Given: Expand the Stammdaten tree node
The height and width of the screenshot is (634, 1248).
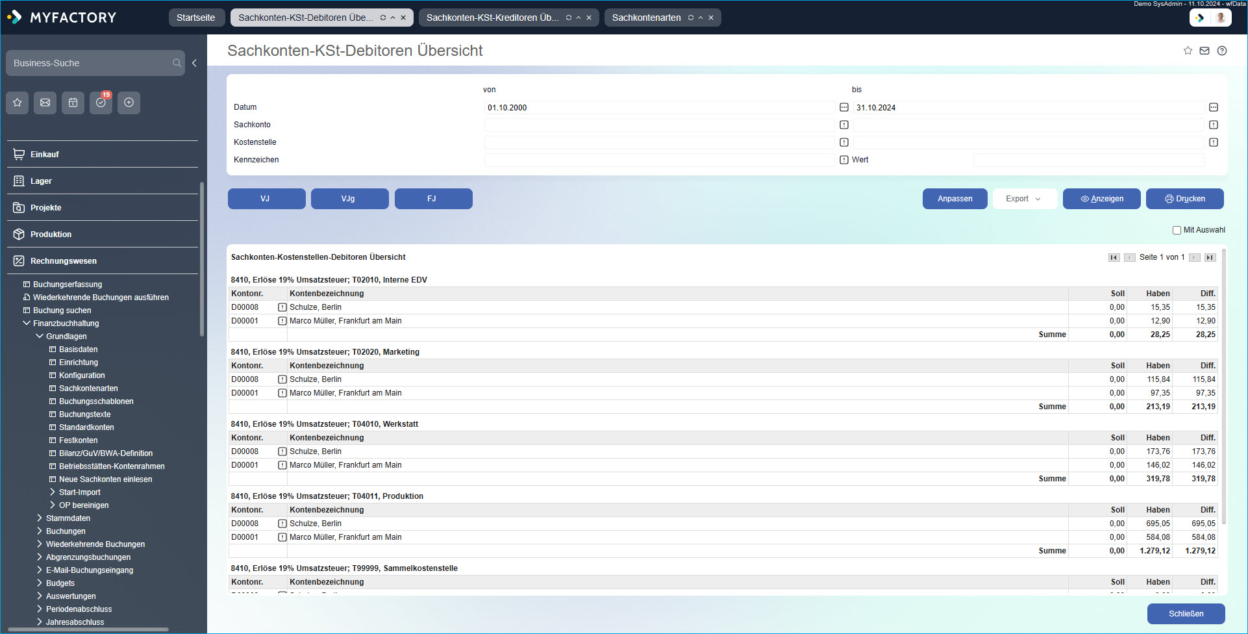Looking at the screenshot, I should [x=40, y=518].
